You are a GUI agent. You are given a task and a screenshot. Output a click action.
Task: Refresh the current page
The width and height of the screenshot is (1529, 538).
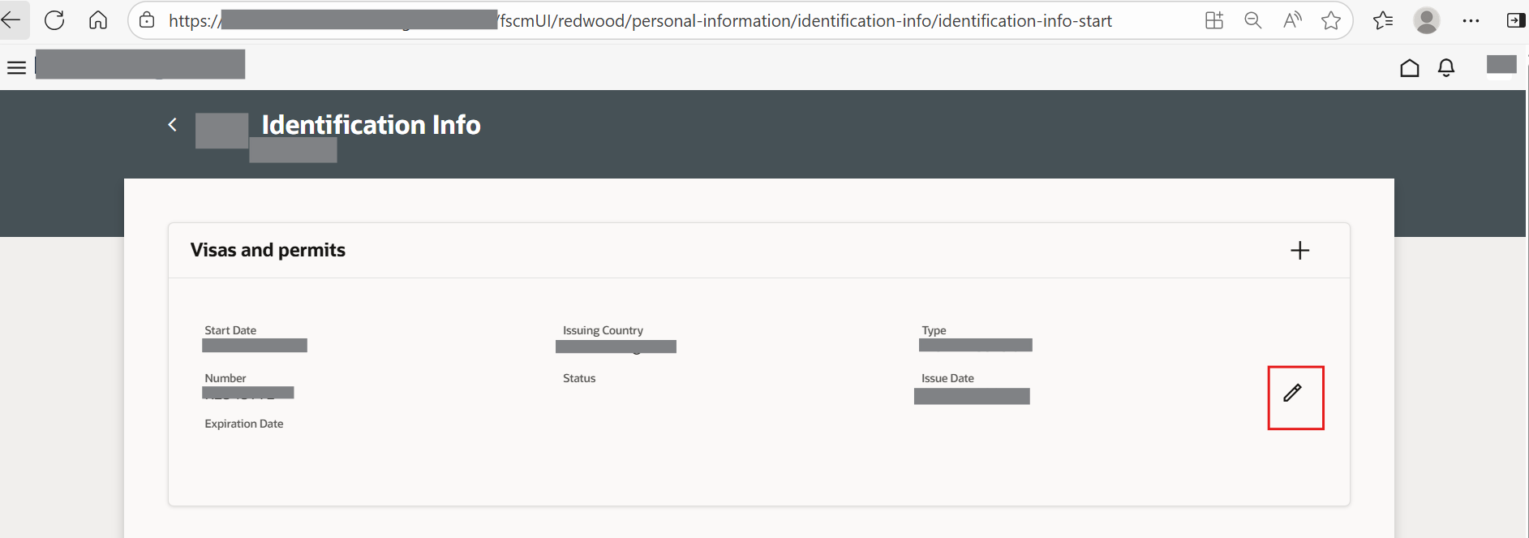pyautogui.click(x=54, y=20)
